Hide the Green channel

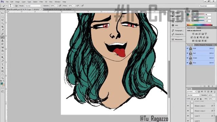click(188, 58)
